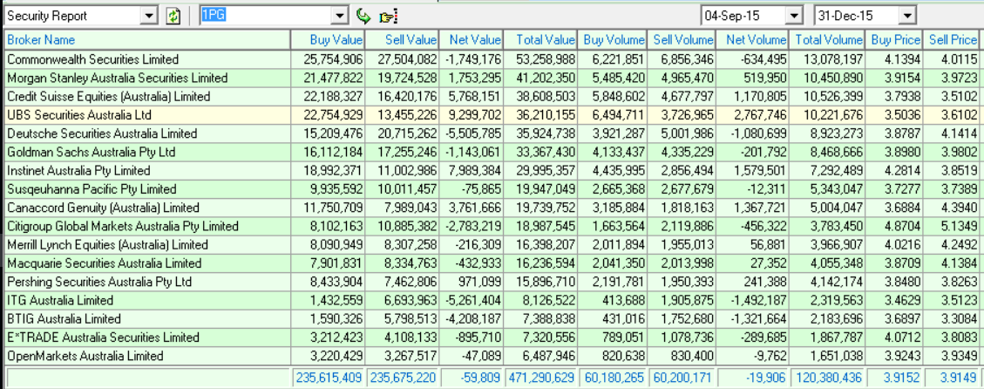Image resolution: width=984 pixels, height=389 pixels.
Task: Open the 31-Dec-15 end date dropdown
Action: tap(906, 16)
